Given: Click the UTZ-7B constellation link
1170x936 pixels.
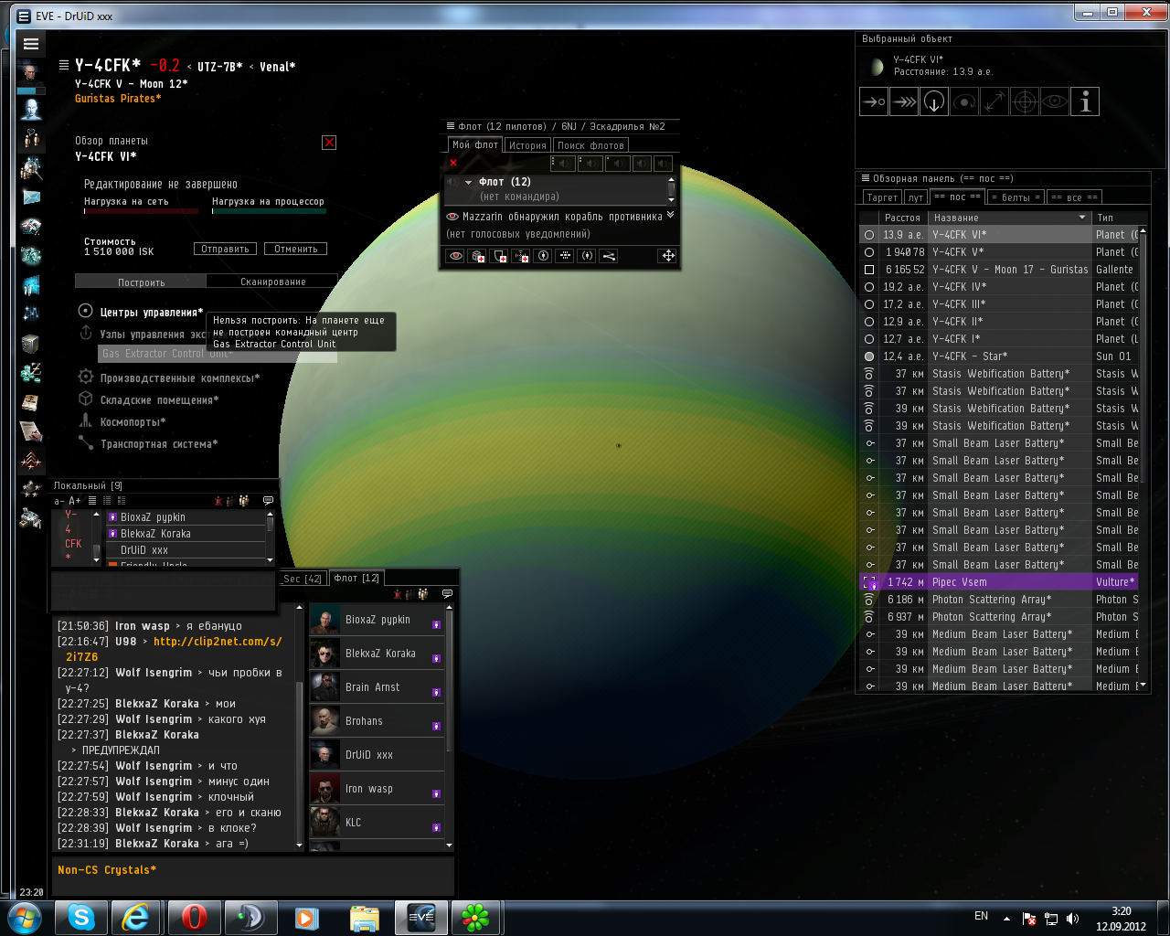Looking at the screenshot, I should pyautogui.click(x=220, y=67).
